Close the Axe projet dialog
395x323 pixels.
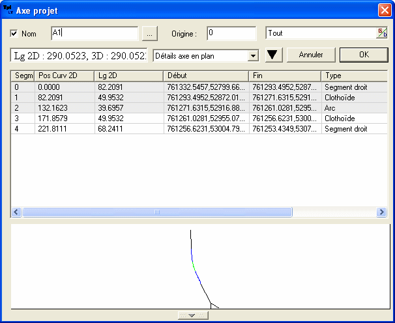[x=385, y=10]
